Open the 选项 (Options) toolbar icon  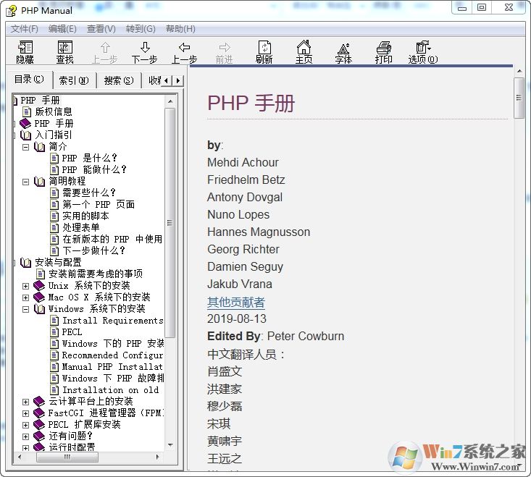422,48
